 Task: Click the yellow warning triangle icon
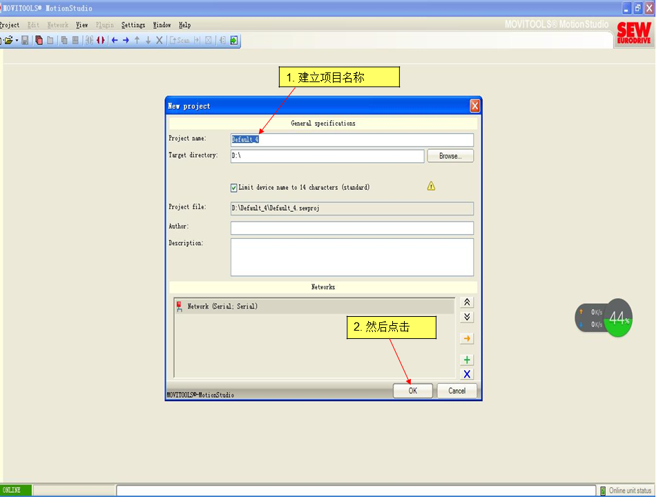click(x=431, y=186)
